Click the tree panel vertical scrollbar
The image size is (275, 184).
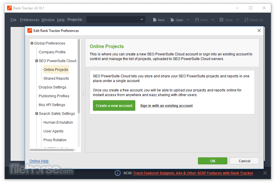tap(79, 76)
